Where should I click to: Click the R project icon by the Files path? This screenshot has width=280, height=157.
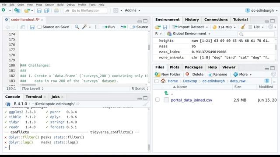[x=267, y=81]
